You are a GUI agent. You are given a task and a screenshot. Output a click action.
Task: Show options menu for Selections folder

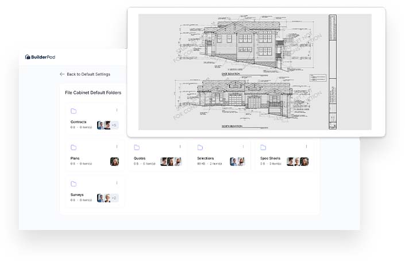(x=243, y=147)
